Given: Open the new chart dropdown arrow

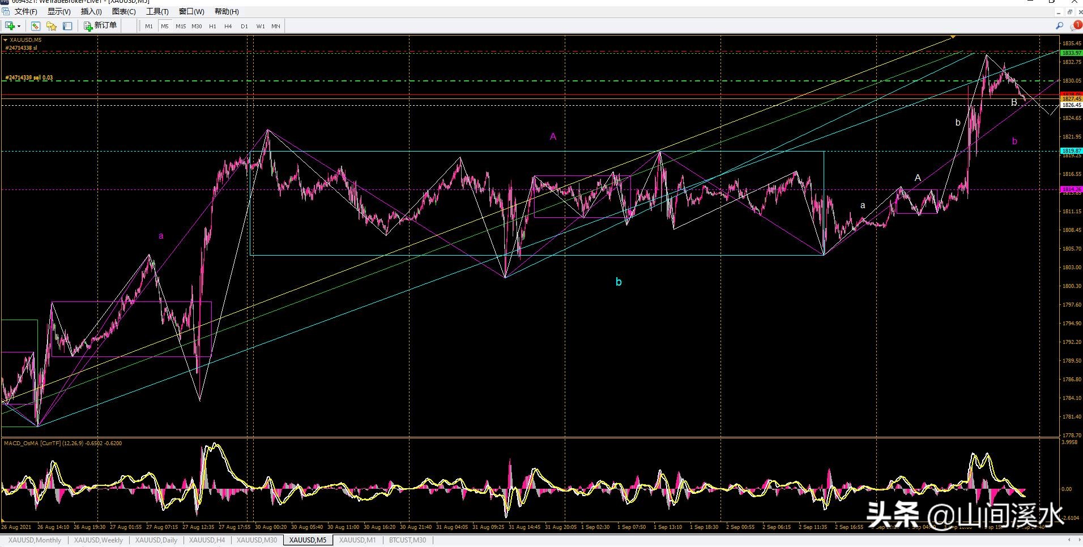Looking at the screenshot, I should click(19, 26).
